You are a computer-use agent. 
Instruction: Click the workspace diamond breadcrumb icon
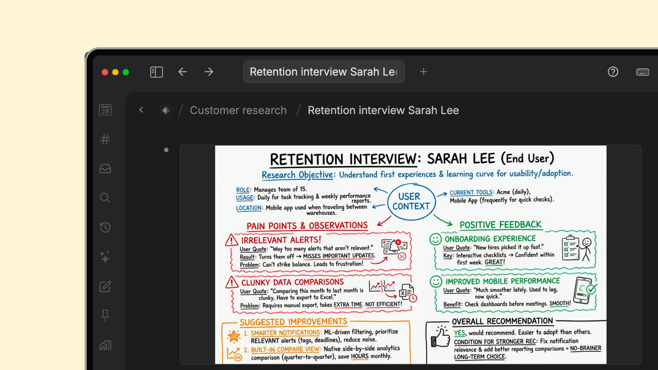pos(166,110)
